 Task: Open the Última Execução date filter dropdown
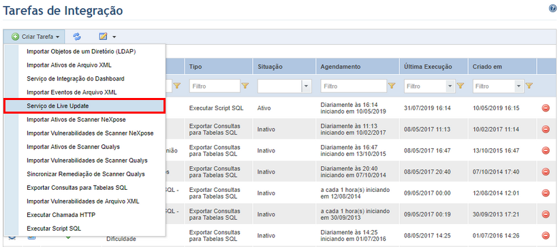[450, 86]
